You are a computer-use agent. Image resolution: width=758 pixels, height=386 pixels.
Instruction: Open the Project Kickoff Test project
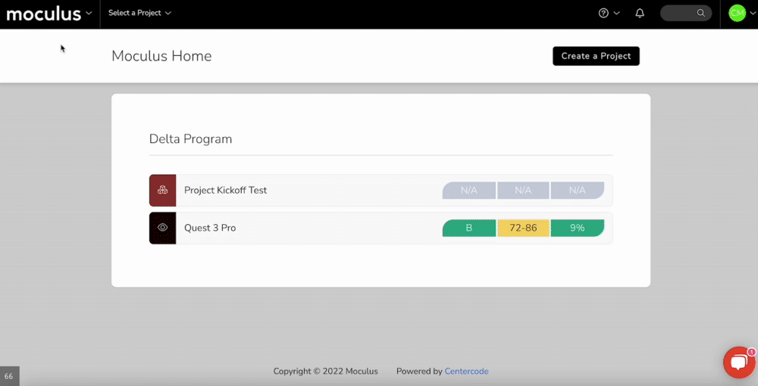pos(226,190)
